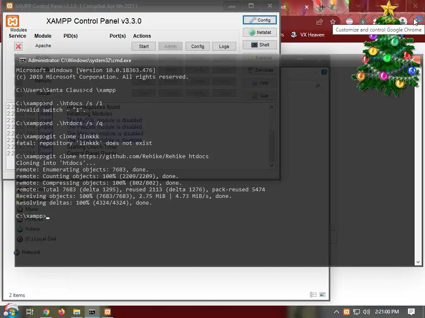The width and height of the screenshot is (425, 318).
Task: Open the volume tray icon
Action: coord(366,312)
